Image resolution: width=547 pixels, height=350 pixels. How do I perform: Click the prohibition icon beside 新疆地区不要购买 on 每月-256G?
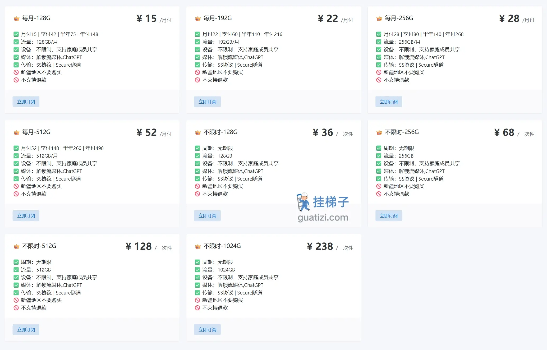[x=378, y=72]
